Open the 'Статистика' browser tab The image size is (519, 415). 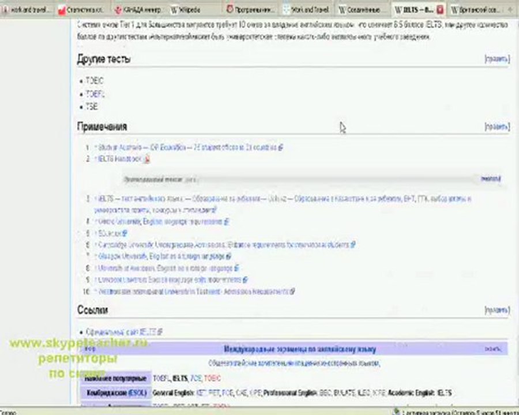click(84, 10)
